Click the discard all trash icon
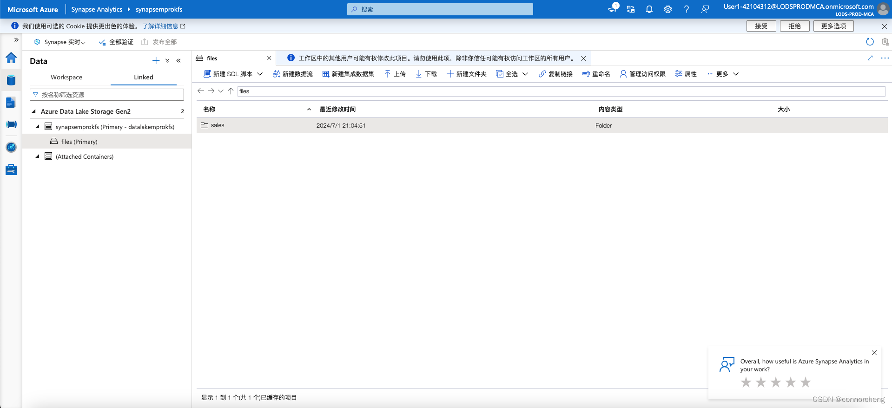Image resolution: width=892 pixels, height=408 pixels. (x=885, y=42)
